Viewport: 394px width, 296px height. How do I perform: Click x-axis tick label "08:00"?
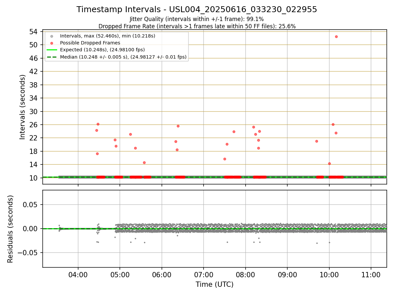pyautogui.click(x=246, y=276)
